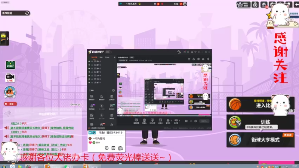Open microphone volume dropdown arrow

pyautogui.click(x=171, y=121)
